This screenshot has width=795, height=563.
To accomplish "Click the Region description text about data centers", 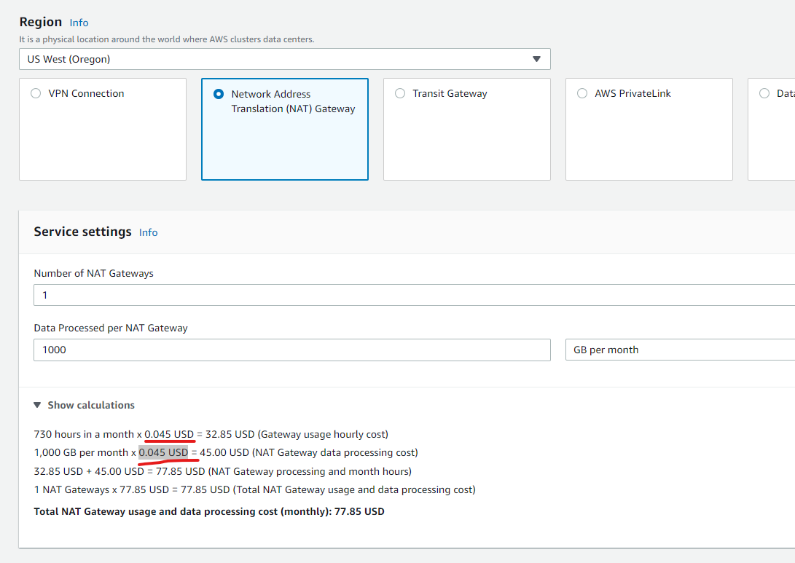I will point(167,39).
